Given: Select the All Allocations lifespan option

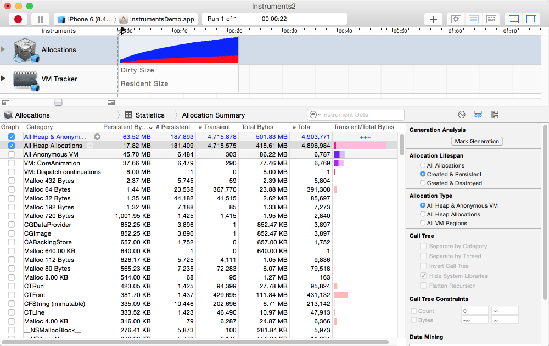Looking at the screenshot, I should (423, 165).
